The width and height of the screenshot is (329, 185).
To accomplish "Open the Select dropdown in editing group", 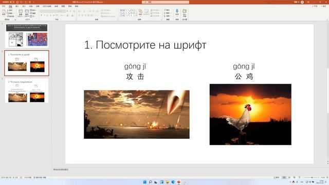I will pyautogui.click(x=168, y=16).
